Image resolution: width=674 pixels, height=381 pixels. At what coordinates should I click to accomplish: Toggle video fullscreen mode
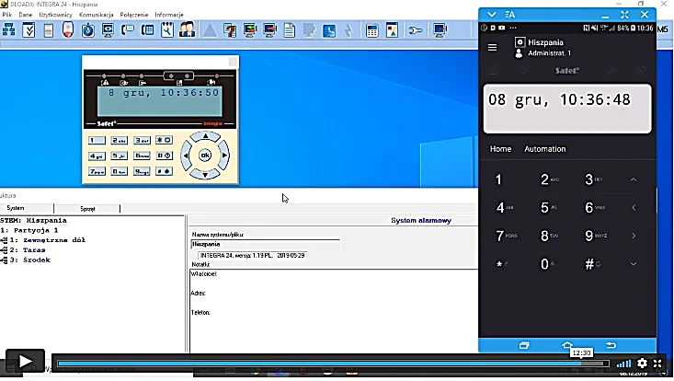tap(657, 364)
